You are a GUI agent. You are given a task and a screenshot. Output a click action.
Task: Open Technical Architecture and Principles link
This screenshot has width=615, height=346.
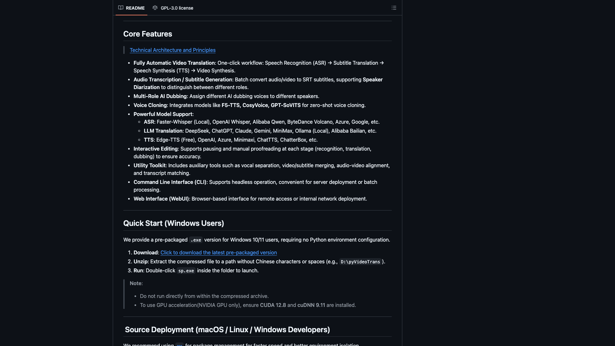[x=173, y=50]
